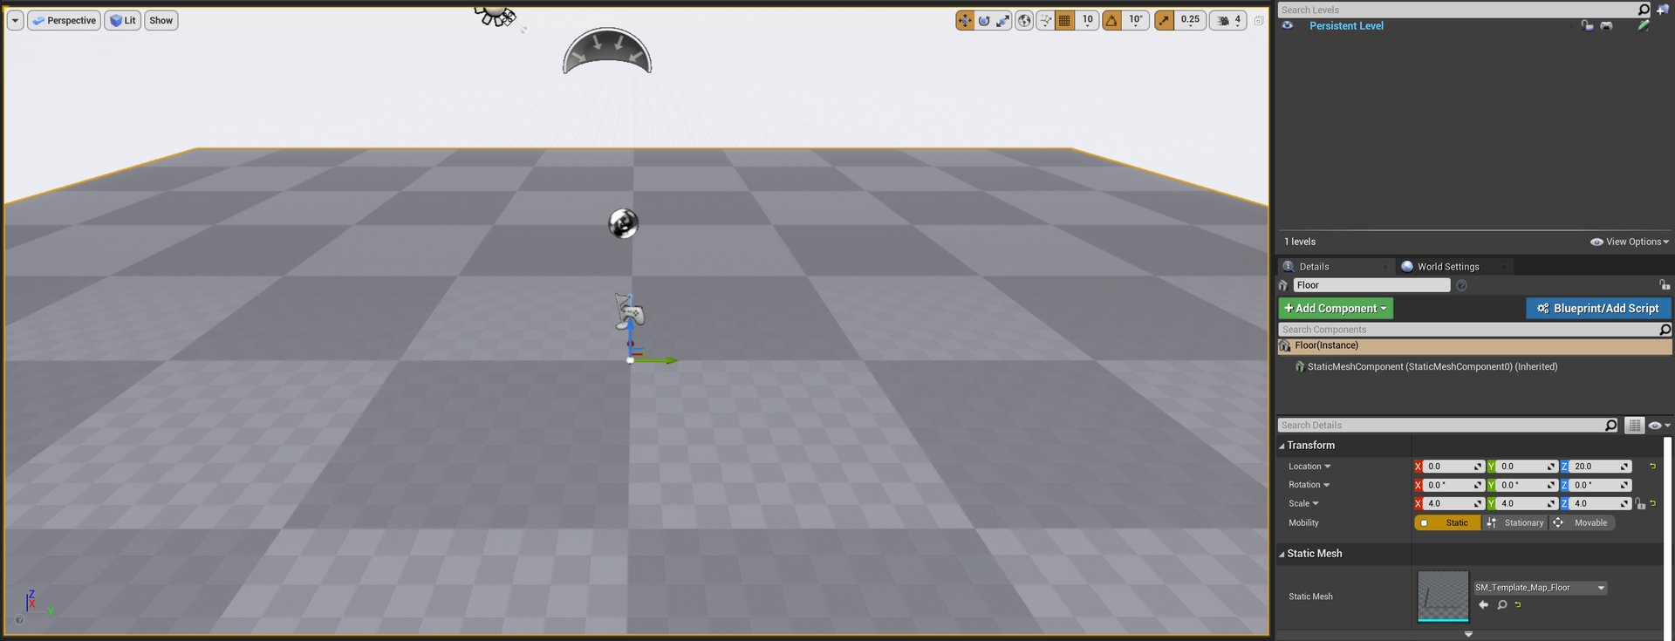
Task: Open the Perspective view type dropdown
Action: [65, 20]
